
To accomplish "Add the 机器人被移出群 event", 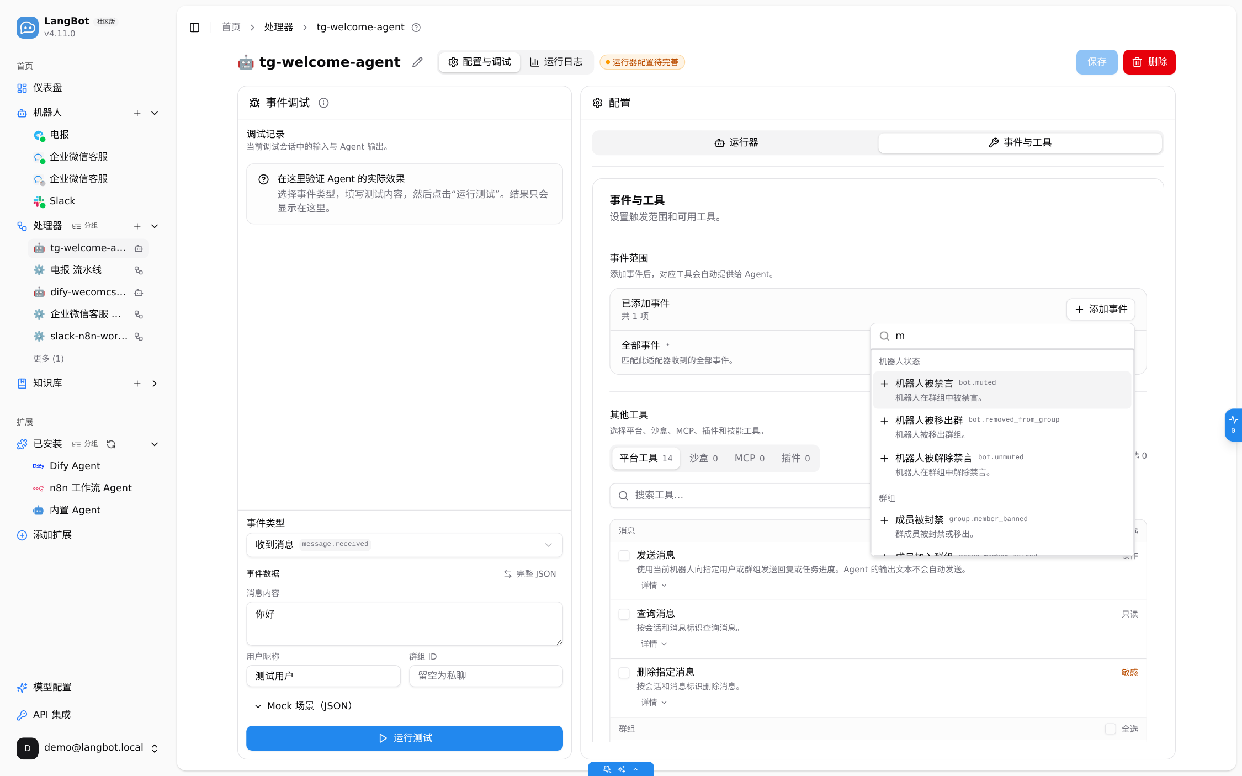I will pyautogui.click(x=1002, y=427).
